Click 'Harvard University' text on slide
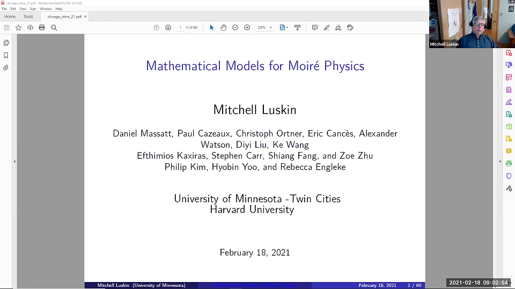 coord(252,210)
